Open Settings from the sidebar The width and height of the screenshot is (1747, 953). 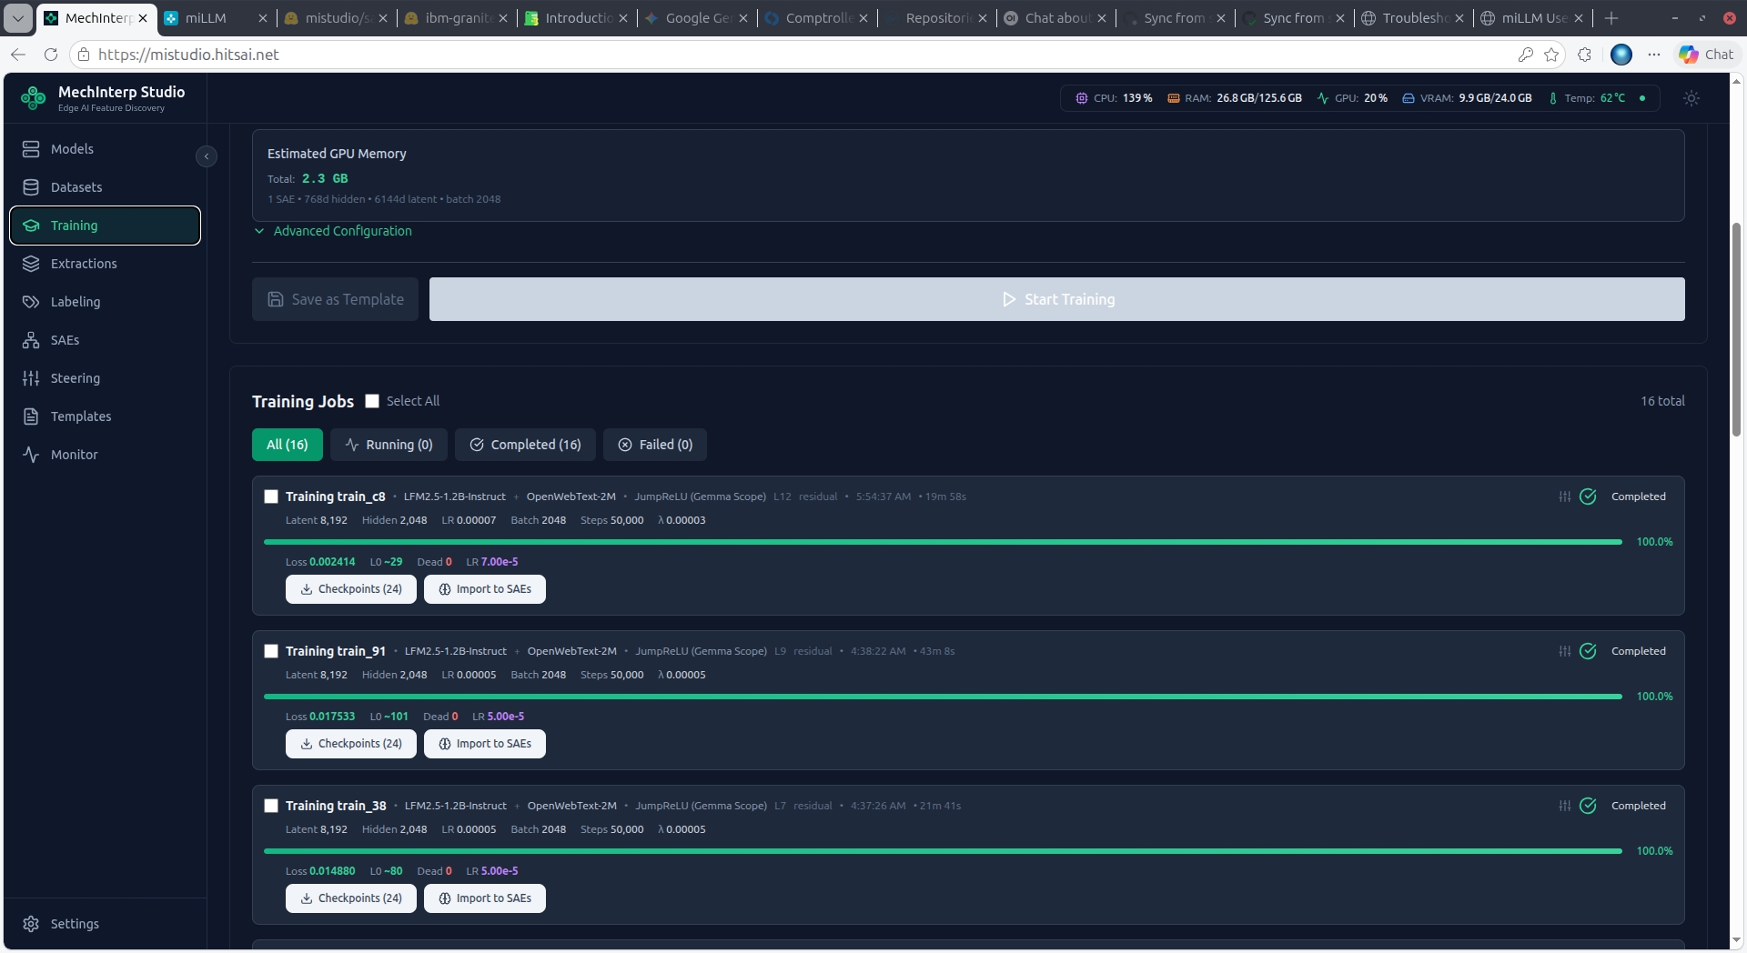pyautogui.click(x=105, y=924)
